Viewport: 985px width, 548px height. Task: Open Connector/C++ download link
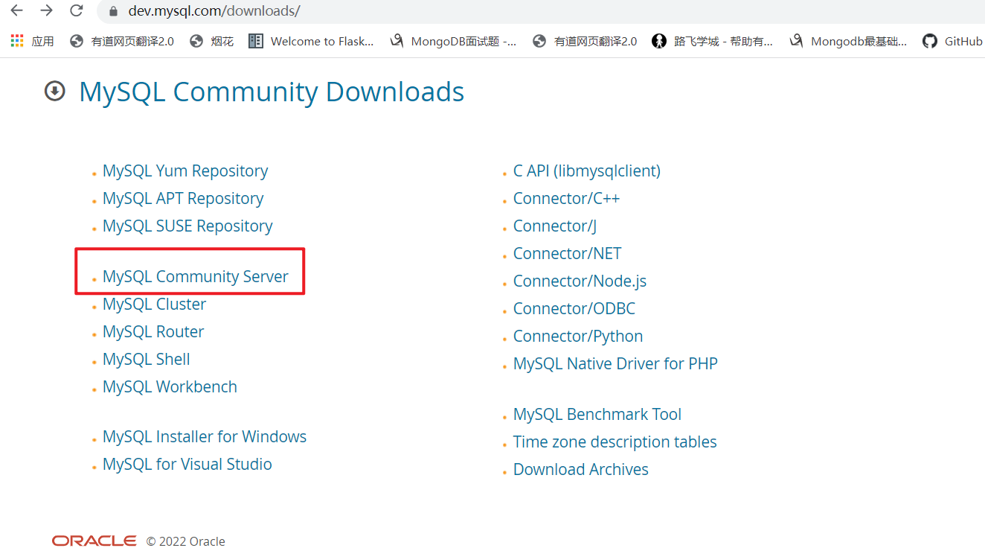566,199
